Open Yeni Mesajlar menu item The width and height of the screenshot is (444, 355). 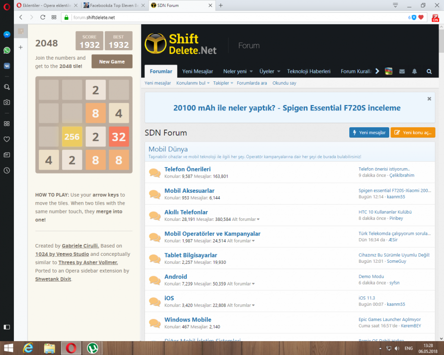(197, 71)
